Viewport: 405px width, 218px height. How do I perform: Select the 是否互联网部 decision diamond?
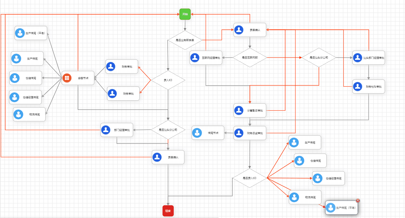[250, 57]
